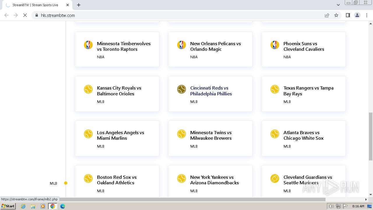This screenshot has height=210, width=373.
Task: Open Texas Rangers vs Tampa Bay Rays
Action: click(309, 91)
